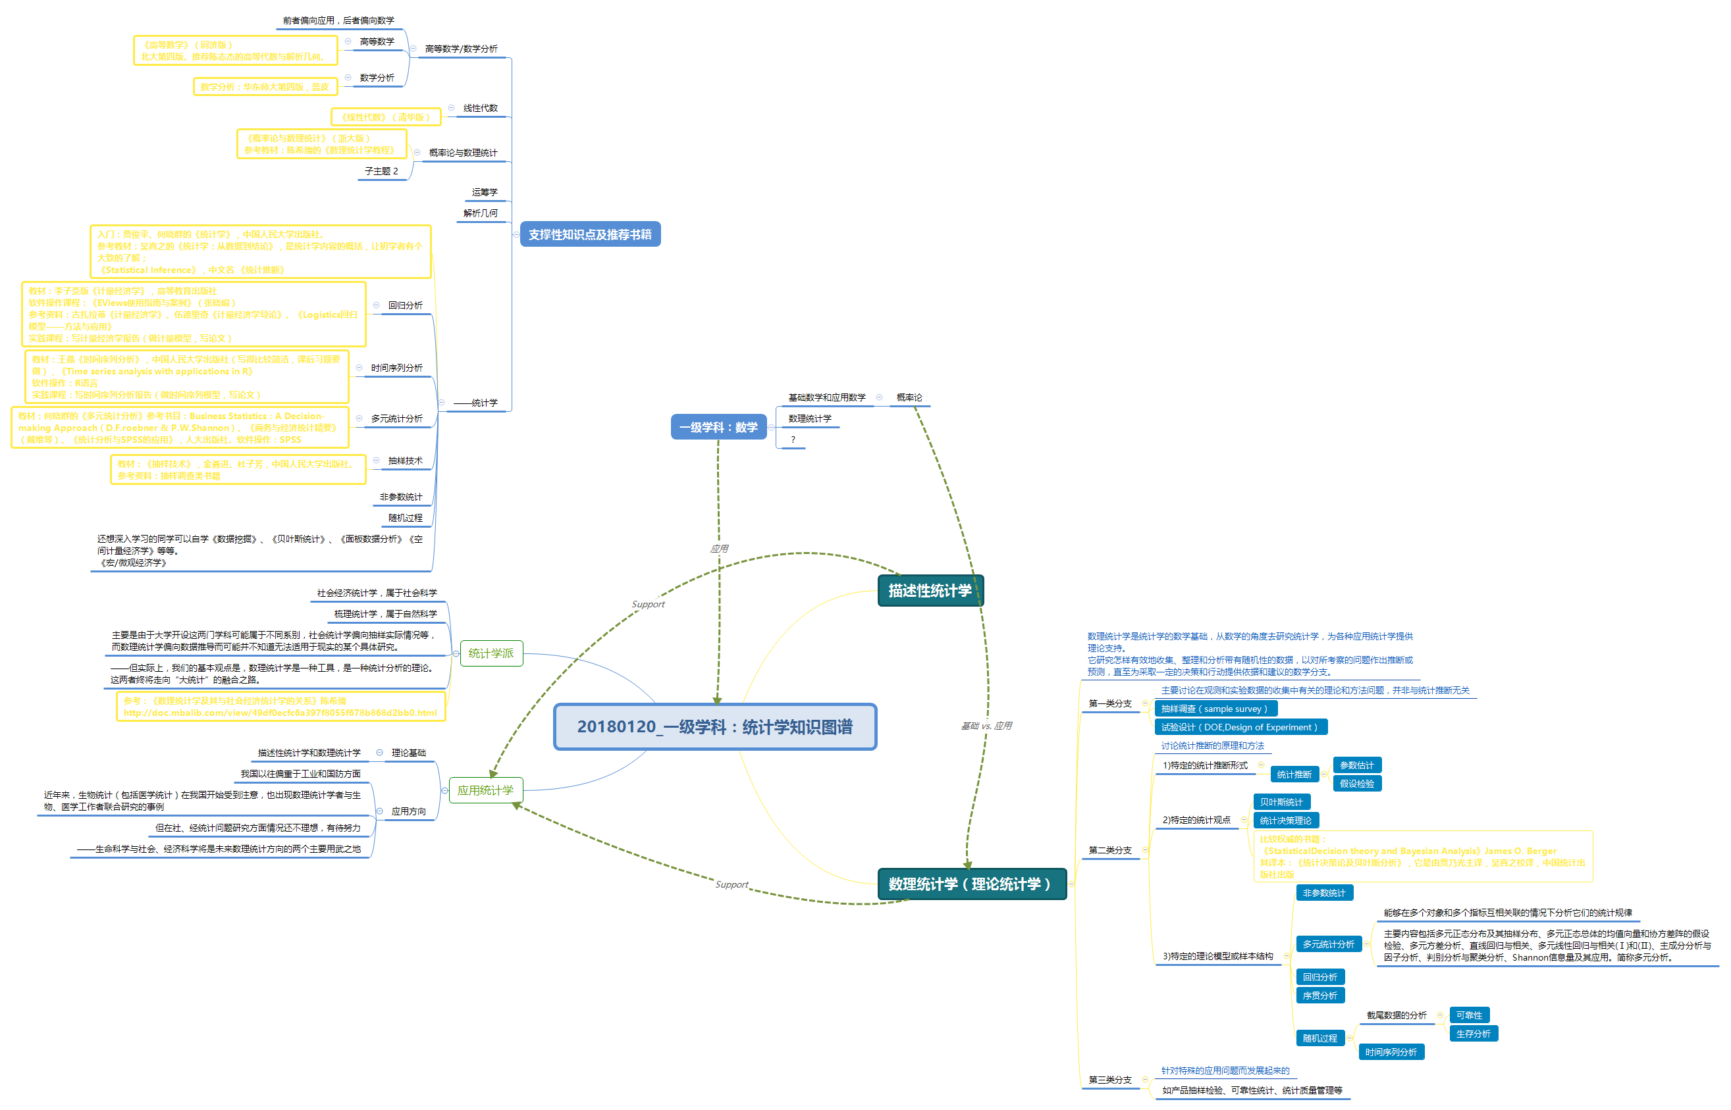The height and width of the screenshot is (1110, 1731).
Task: Collapse the 回归分析 branch under 统计学
Action: [377, 305]
